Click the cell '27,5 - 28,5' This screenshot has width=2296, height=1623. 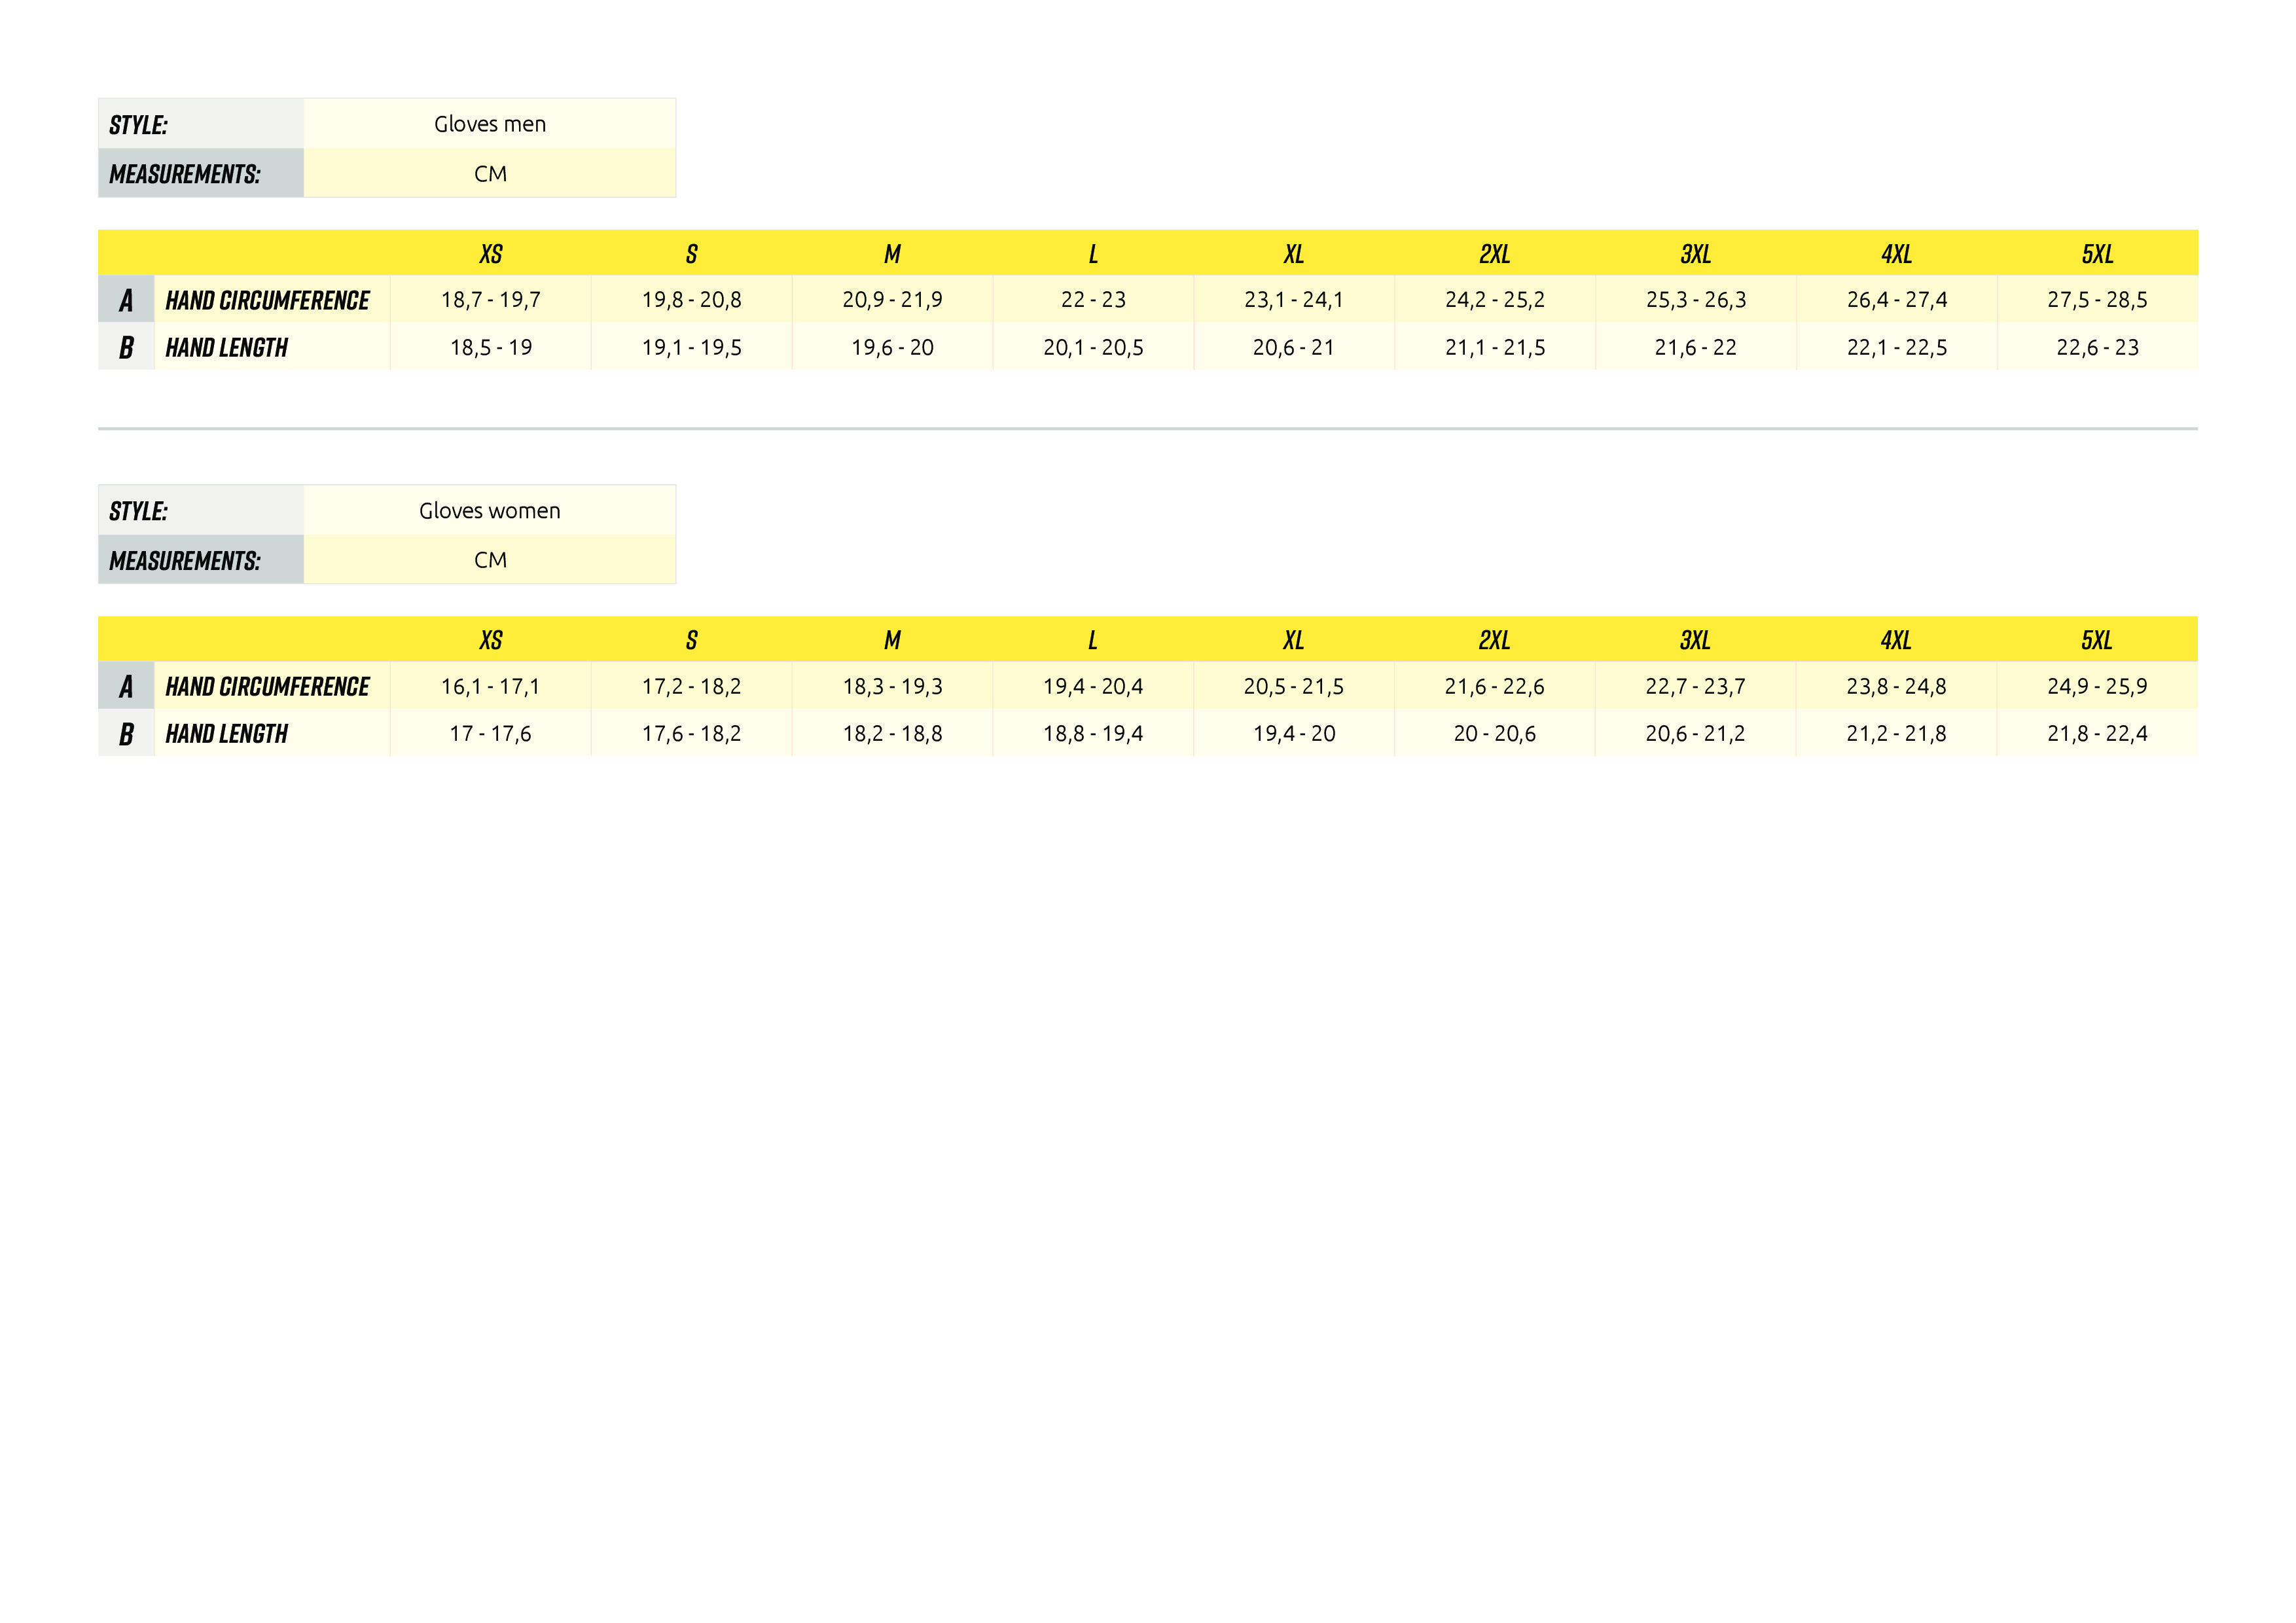coord(2098,300)
